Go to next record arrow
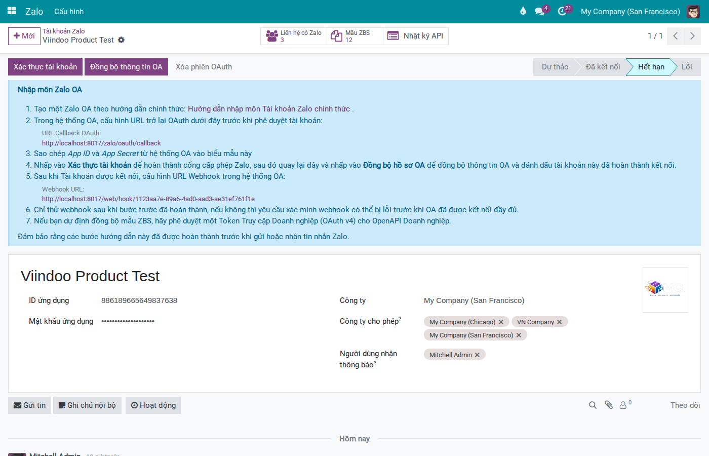This screenshot has width=709, height=456. [692, 36]
